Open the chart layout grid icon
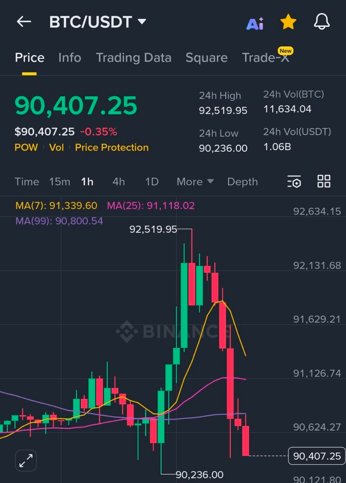 (x=324, y=182)
